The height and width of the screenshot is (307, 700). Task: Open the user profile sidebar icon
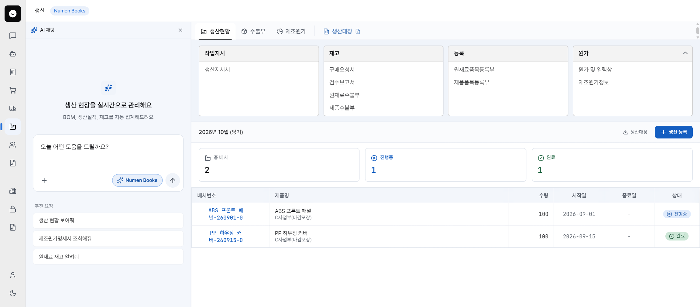point(13,275)
